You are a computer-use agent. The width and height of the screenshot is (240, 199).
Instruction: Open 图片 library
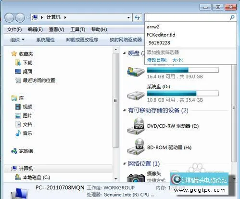(27, 116)
